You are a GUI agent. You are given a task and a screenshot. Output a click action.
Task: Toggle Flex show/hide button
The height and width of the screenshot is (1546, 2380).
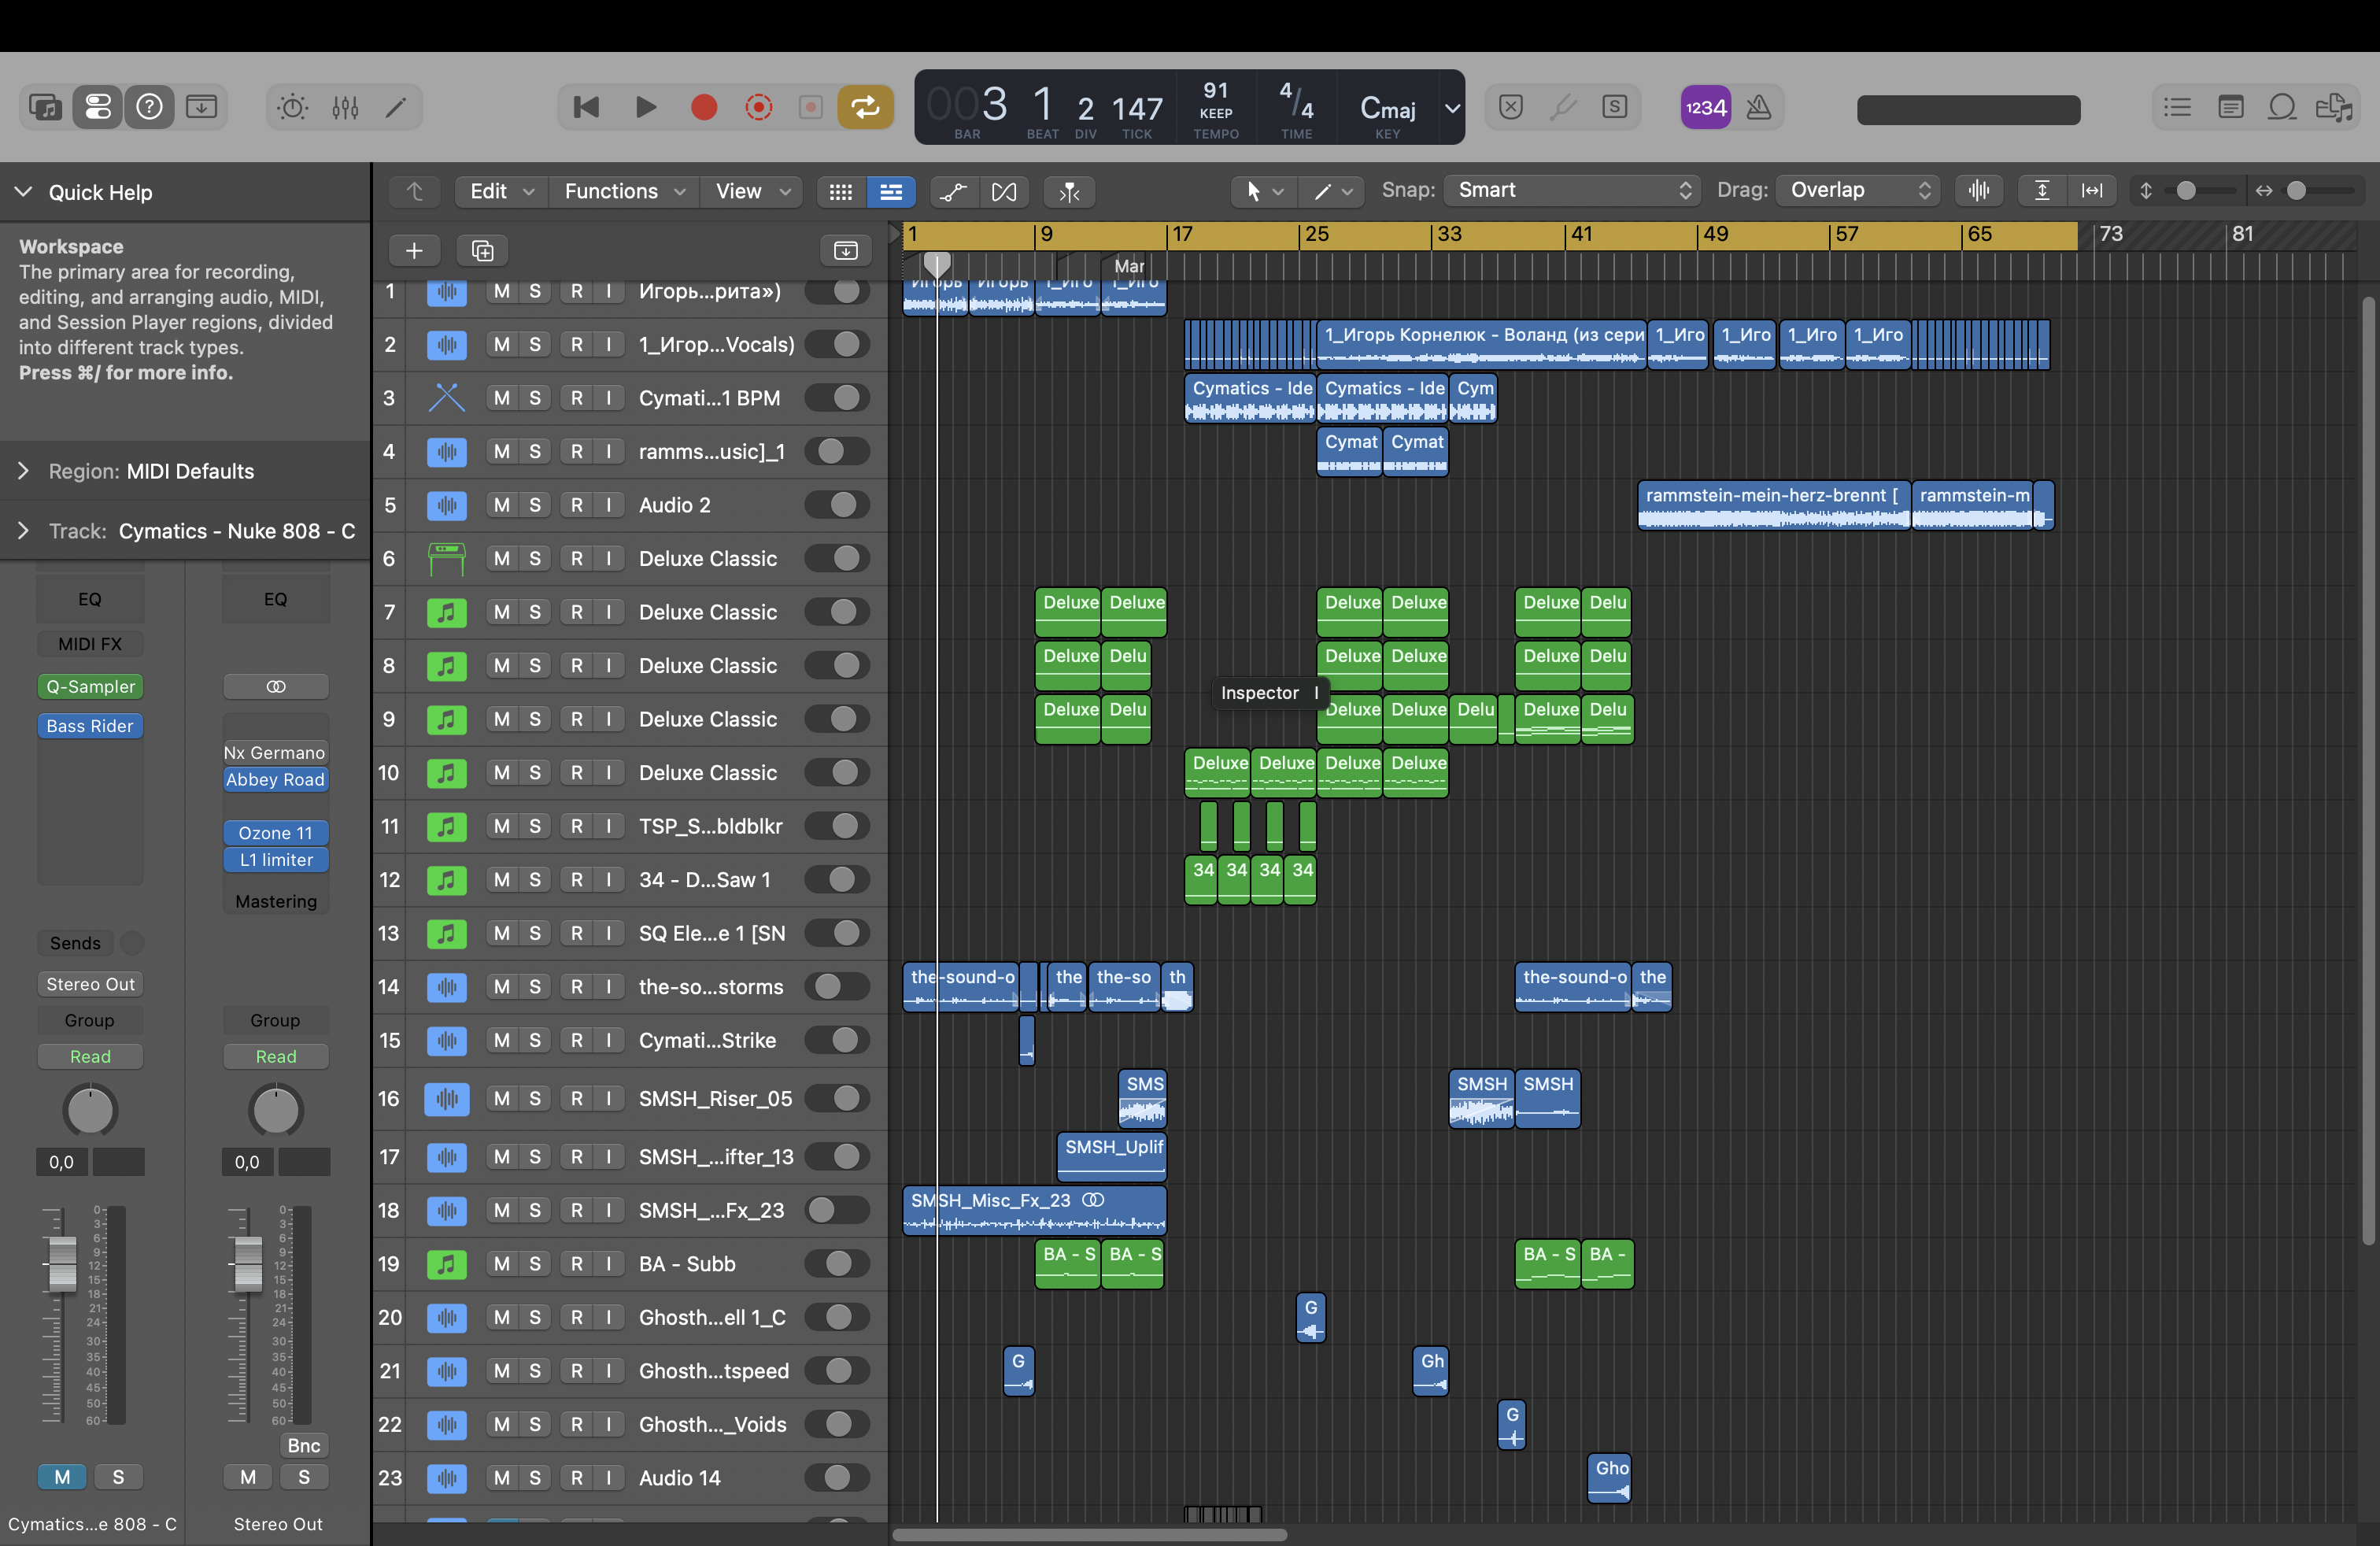(x=1004, y=191)
